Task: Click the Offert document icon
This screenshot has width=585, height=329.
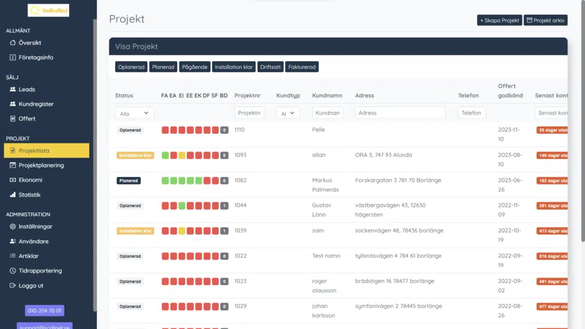Action: tap(13, 119)
